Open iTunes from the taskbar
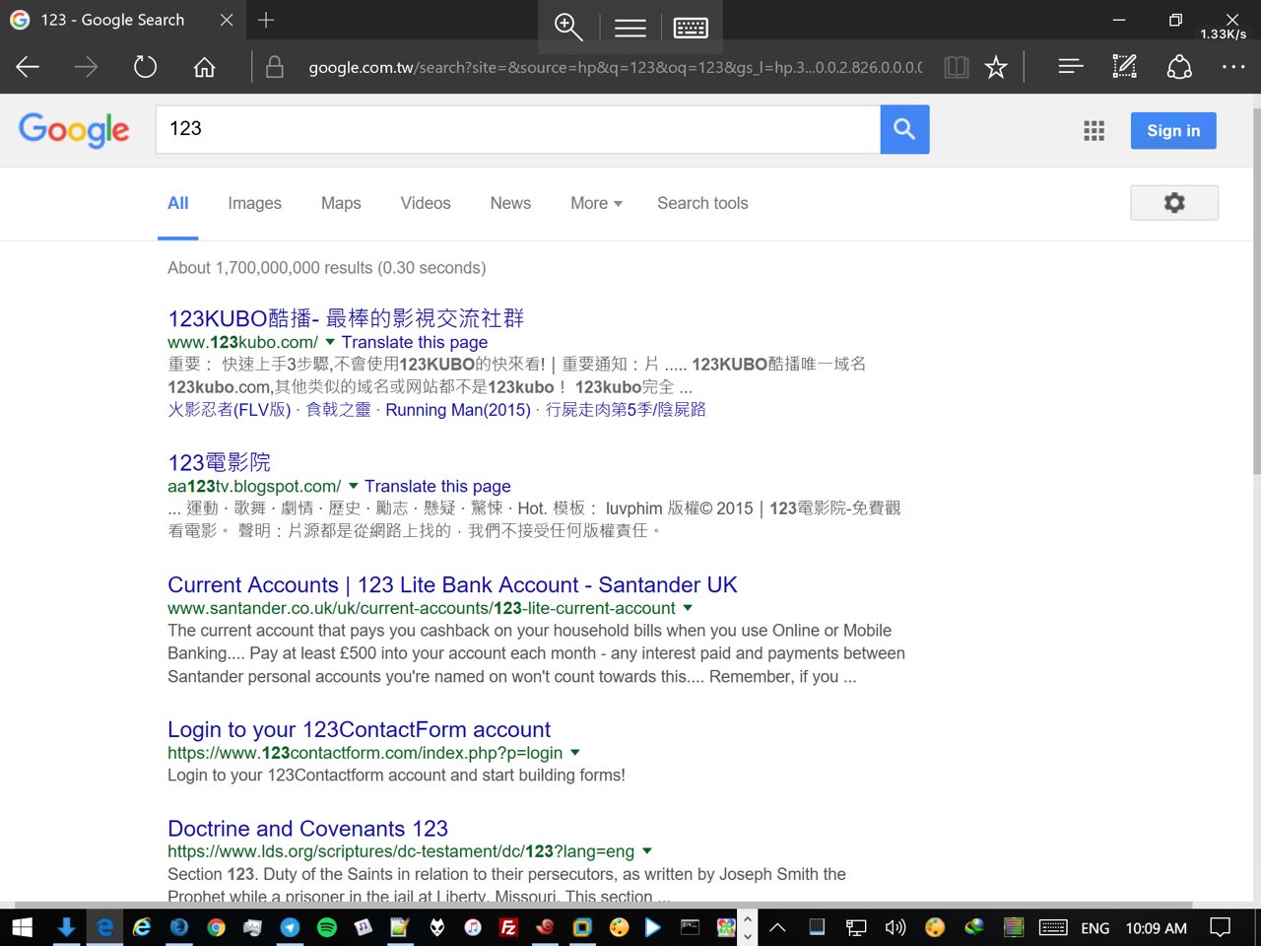The height and width of the screenshot is (946, 1261). point(473,927)
